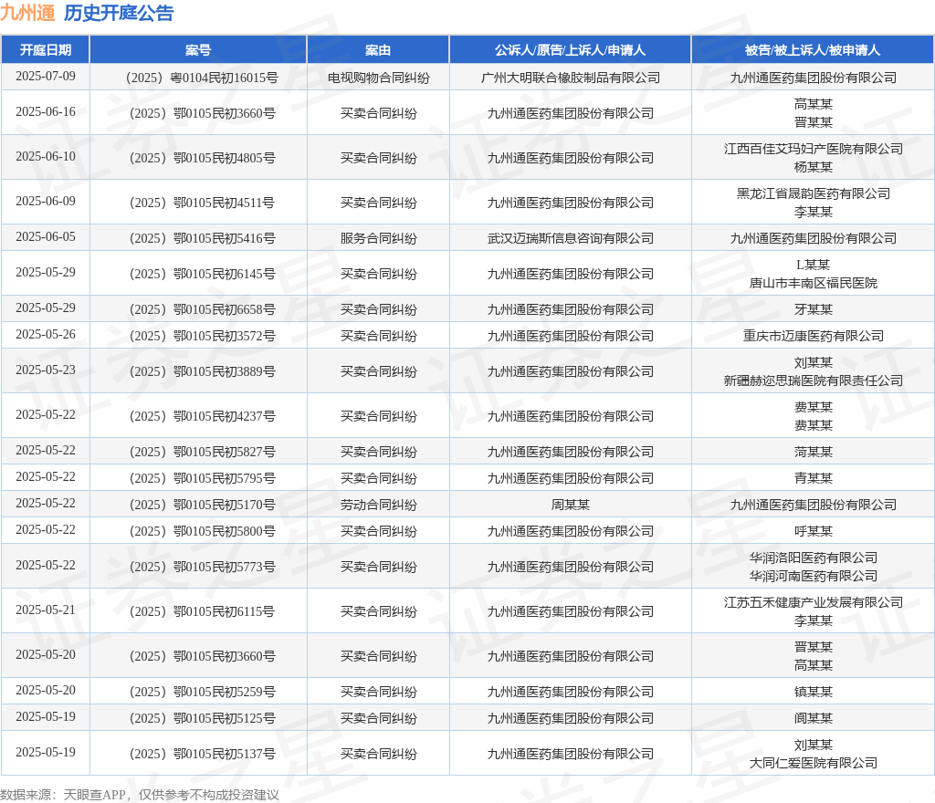Click 江苏五禾健康产业发展有限公司
Screen dimensions: 935x803
[814, 602]
